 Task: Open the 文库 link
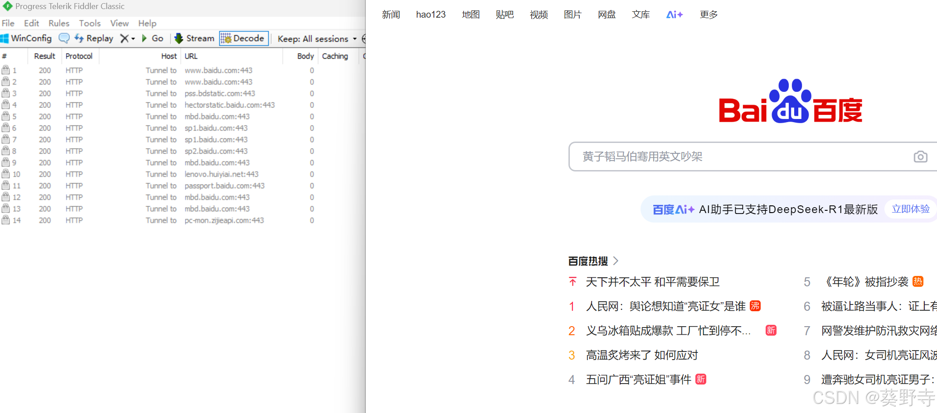tap(641, 14)
